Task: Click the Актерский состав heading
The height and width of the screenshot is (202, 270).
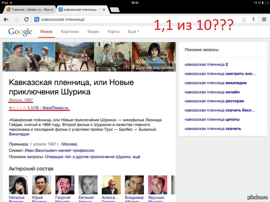Action: 31,169
